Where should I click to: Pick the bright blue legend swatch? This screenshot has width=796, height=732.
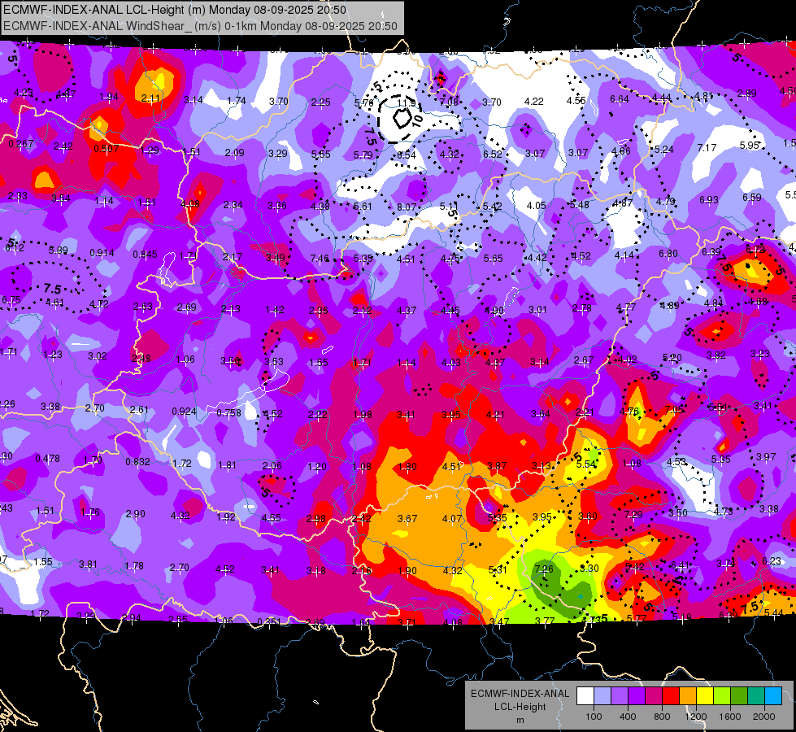point(773,696)
